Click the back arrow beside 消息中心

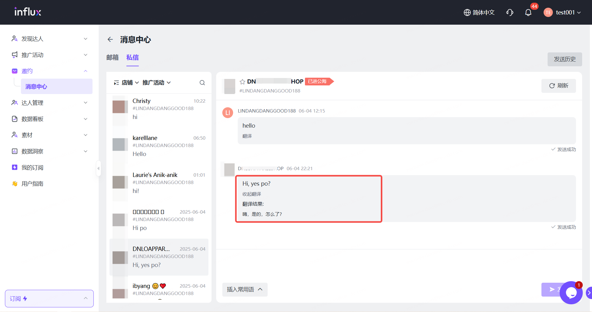coord(110,39)
